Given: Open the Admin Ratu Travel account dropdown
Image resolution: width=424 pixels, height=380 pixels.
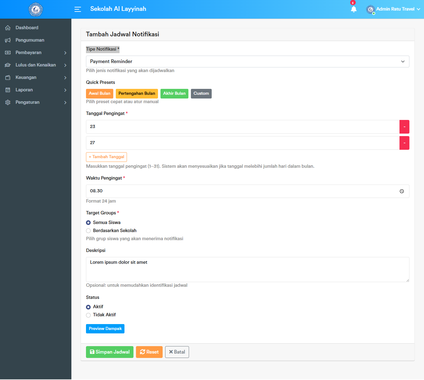Looking at the screenshot, I should 394,9.
